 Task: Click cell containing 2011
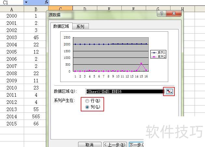pos(12,95)
